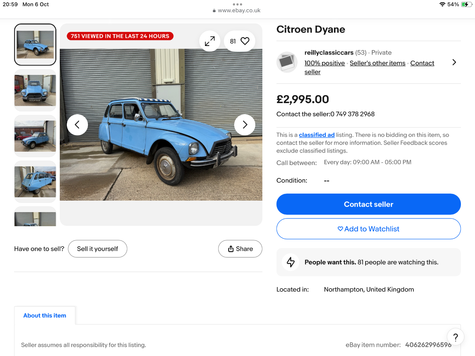Image resolution: width=475 pixels, height=356 pixels.
Task: Click the Sell it yourself button
Action: coord(98,249)
